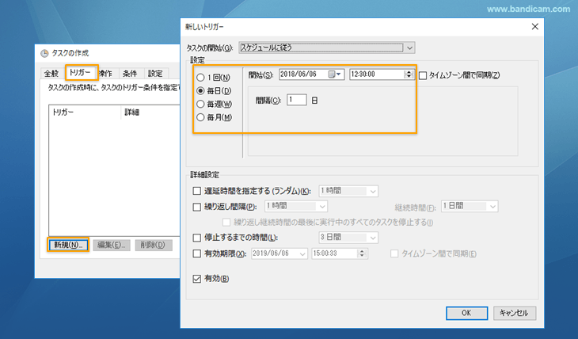The image size is (578, 339).
Task: Click the トリガー column header
Action: (85, 112)
